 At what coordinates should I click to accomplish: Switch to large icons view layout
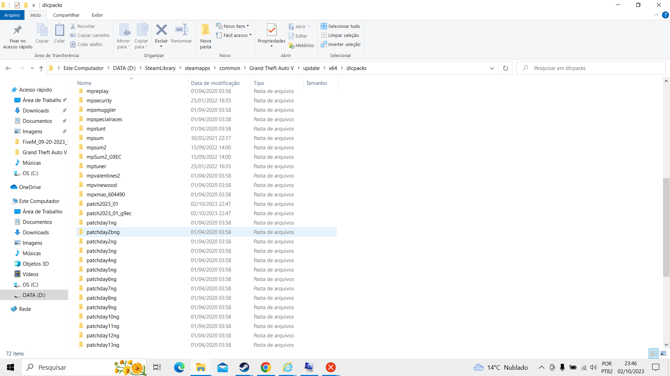tap(663, 353)
